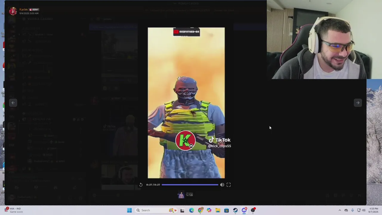
Task: Enter fullscreen mode for the video
Action: (x=229, y=185)
